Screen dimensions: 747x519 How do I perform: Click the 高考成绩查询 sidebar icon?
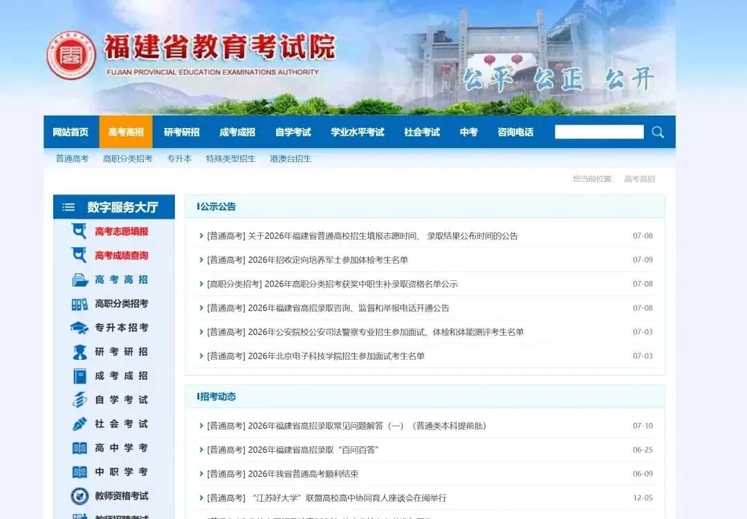79,255
